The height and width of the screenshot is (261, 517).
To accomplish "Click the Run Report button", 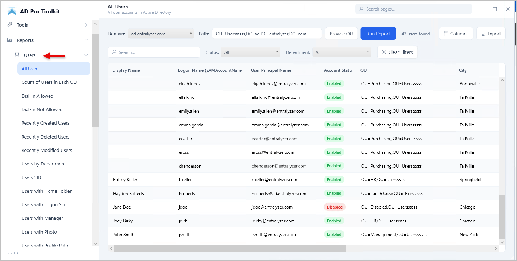I will [378, 33].
